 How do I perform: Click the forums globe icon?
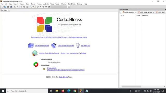point(35,53)
